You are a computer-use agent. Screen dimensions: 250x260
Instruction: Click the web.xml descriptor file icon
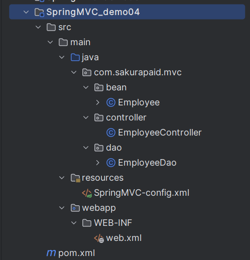99,238
